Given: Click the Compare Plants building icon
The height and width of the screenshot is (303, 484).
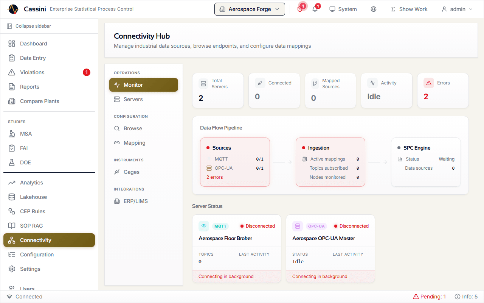Looking at the screenshot, I should 12,101.
